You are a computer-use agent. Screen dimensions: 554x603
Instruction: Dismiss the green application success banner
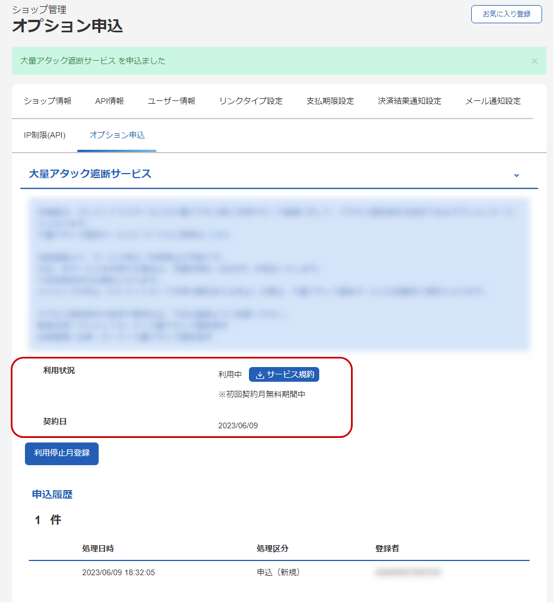pos(534,61)
